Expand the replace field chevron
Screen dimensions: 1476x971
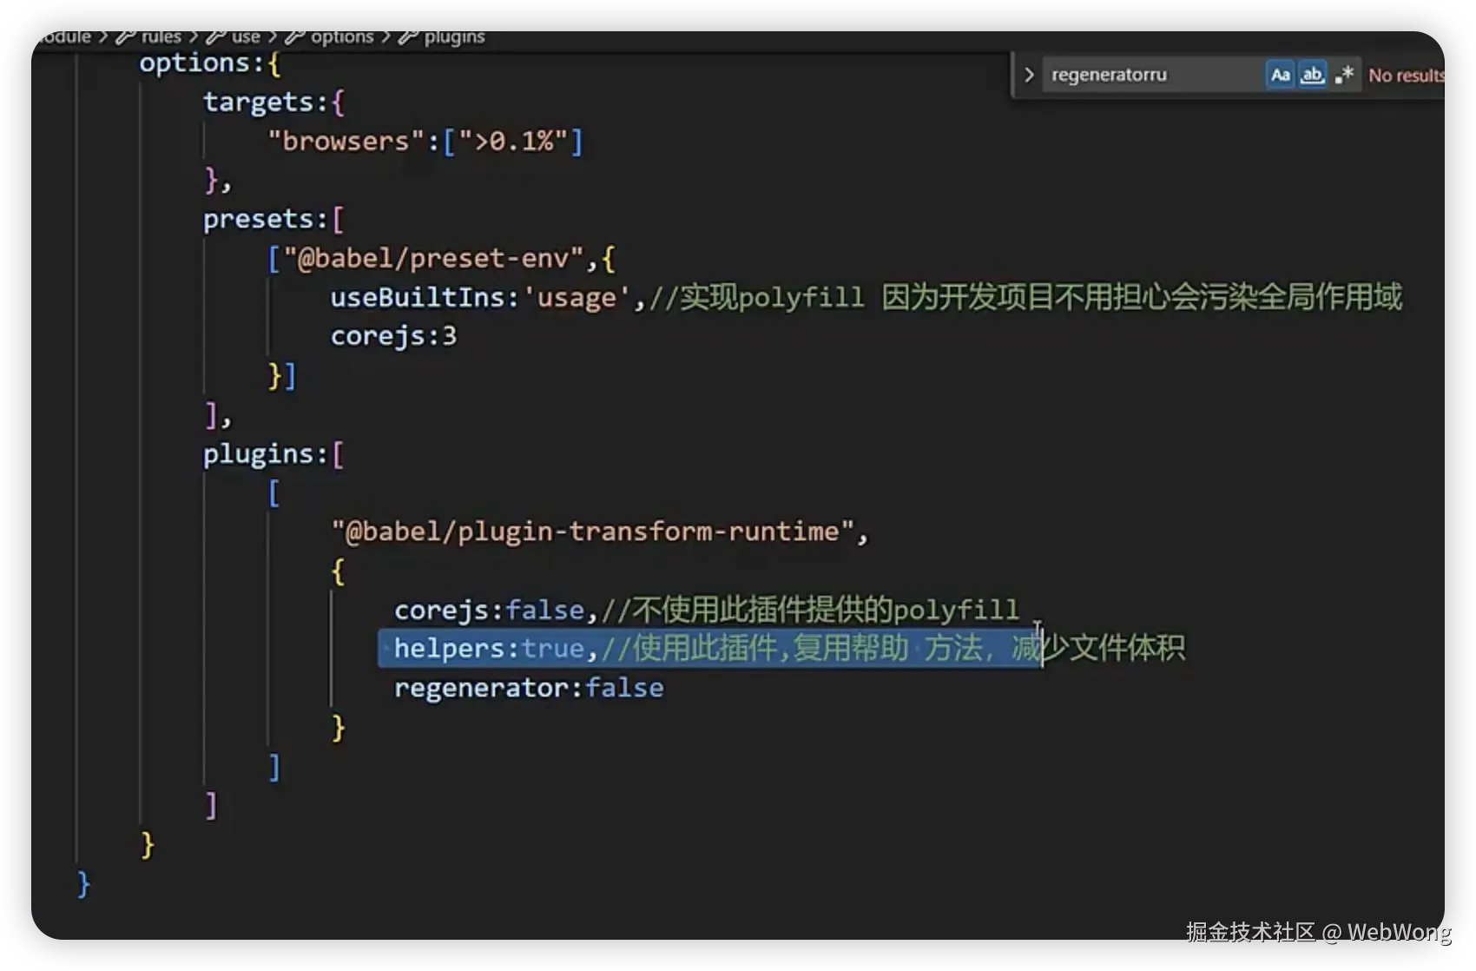(x=1029, y=75)
